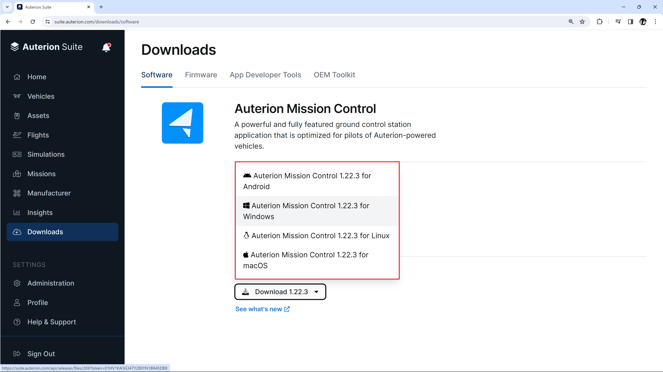This screenshot has height=372, width=663.
Task: Click the notification bell icon
Action: (106, 47)
